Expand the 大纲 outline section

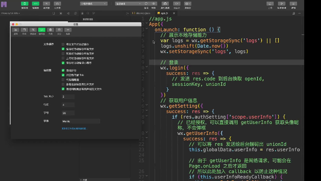[84, 180]
